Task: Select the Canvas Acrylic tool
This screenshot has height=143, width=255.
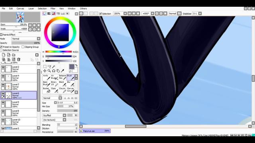Action: tap(71, 90)
